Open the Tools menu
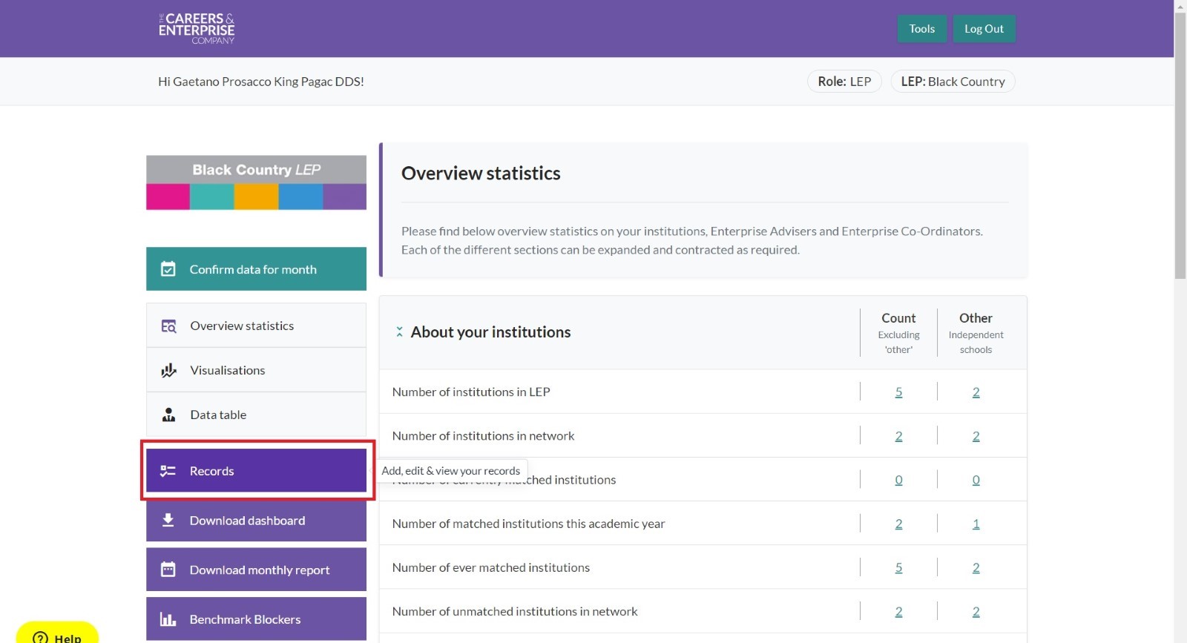 [921, 29]
